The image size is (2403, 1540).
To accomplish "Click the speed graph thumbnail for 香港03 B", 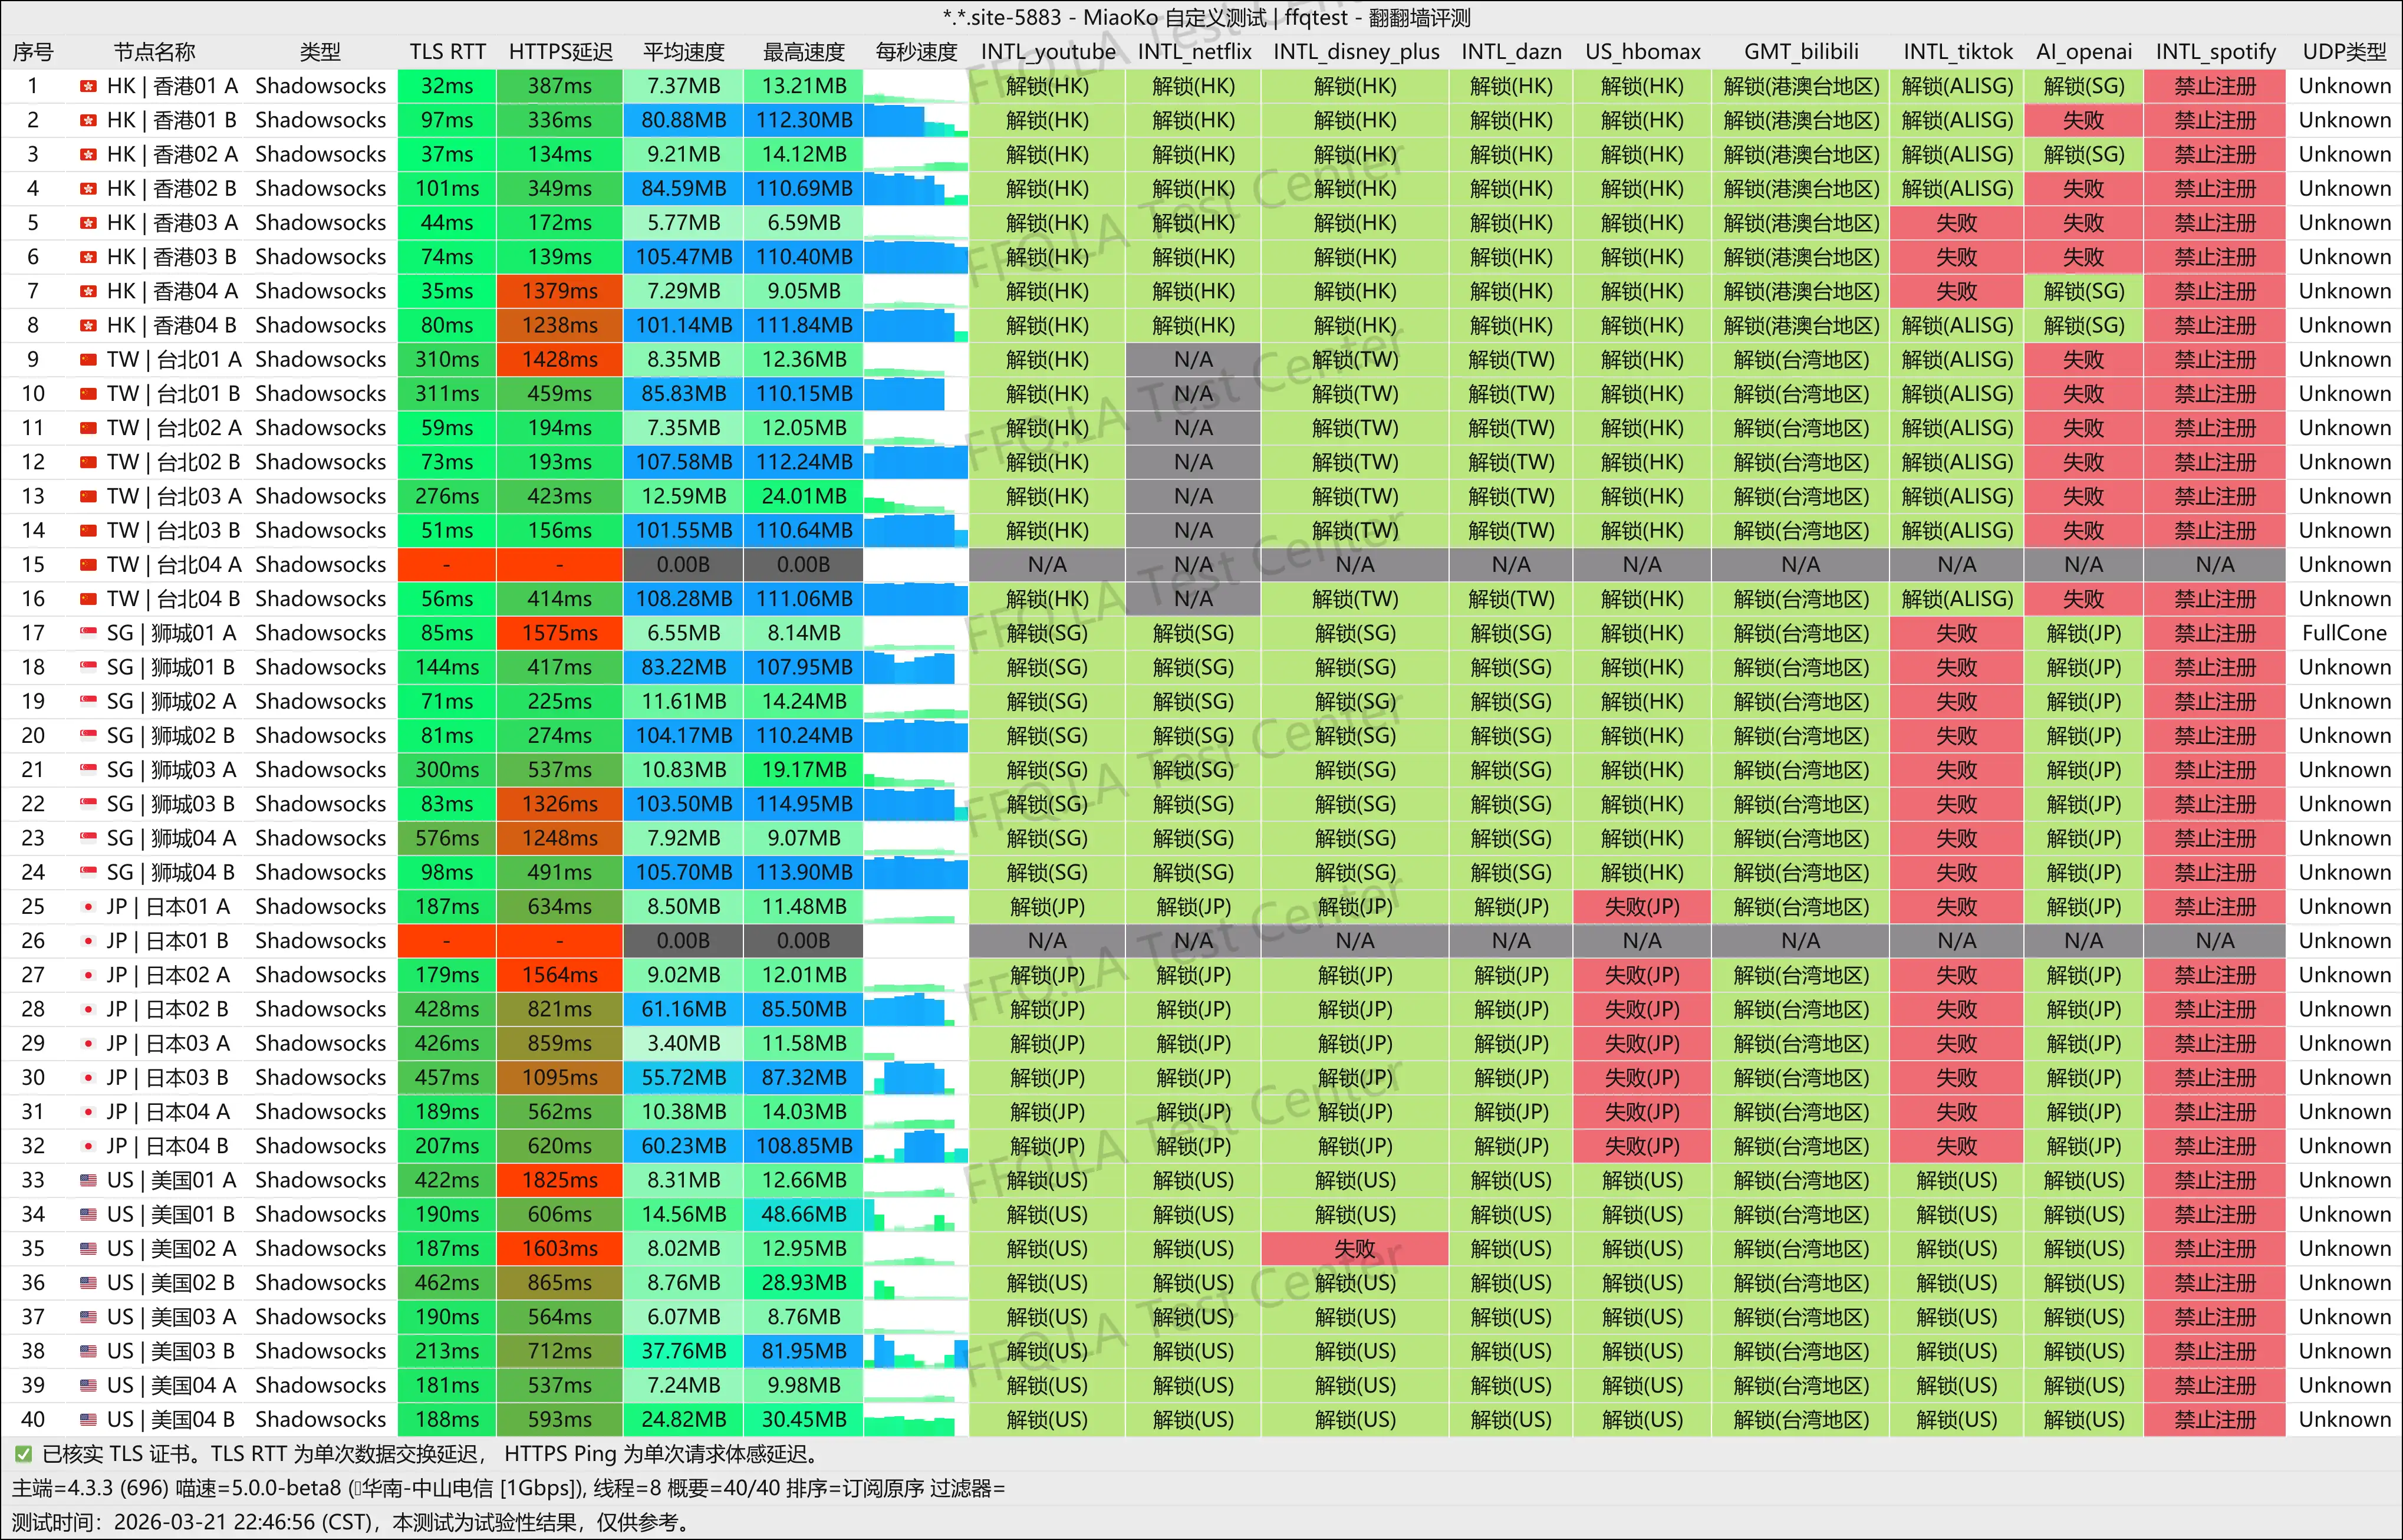I will (915, 257).
